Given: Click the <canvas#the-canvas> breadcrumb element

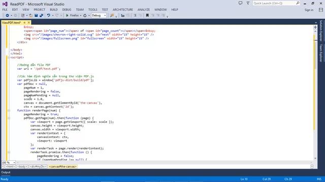Looking at the screenshot, I should coord(63,166).
